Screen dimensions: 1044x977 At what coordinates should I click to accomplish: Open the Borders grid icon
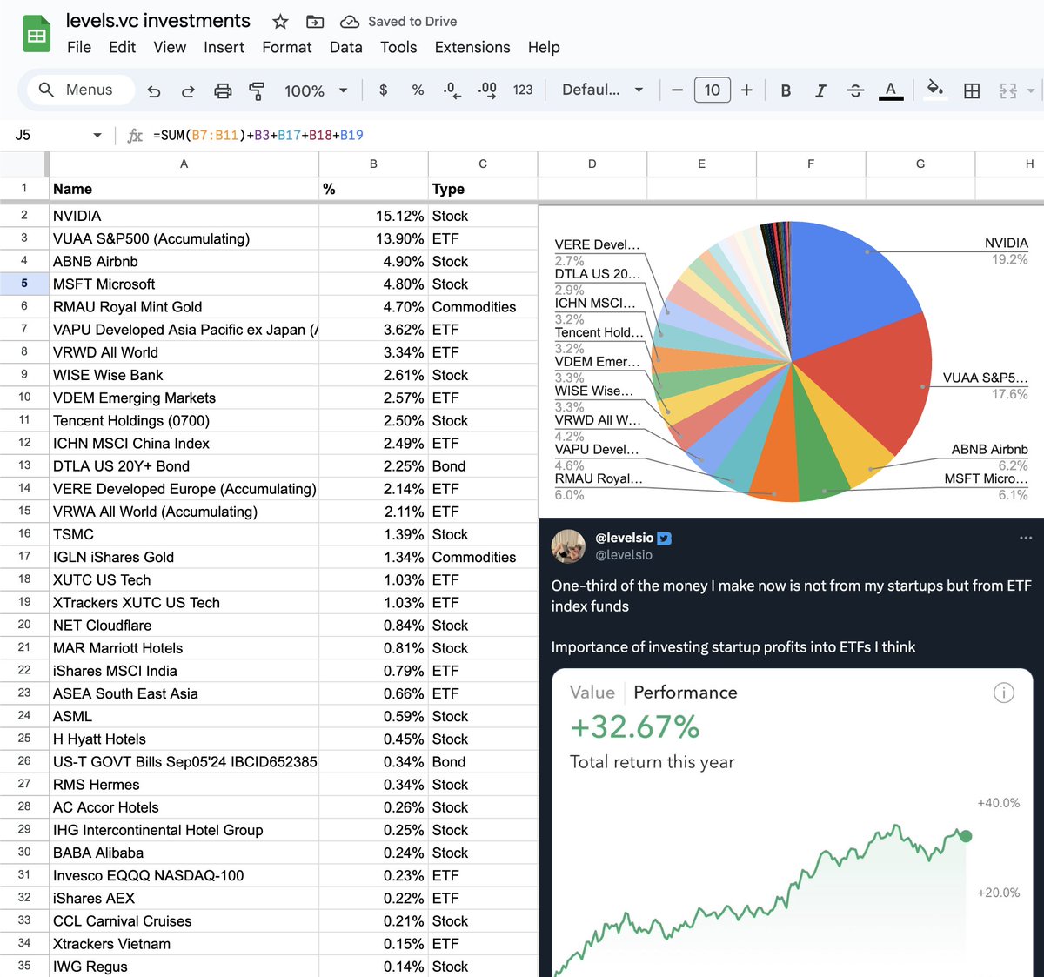click(x=972, y=90)
